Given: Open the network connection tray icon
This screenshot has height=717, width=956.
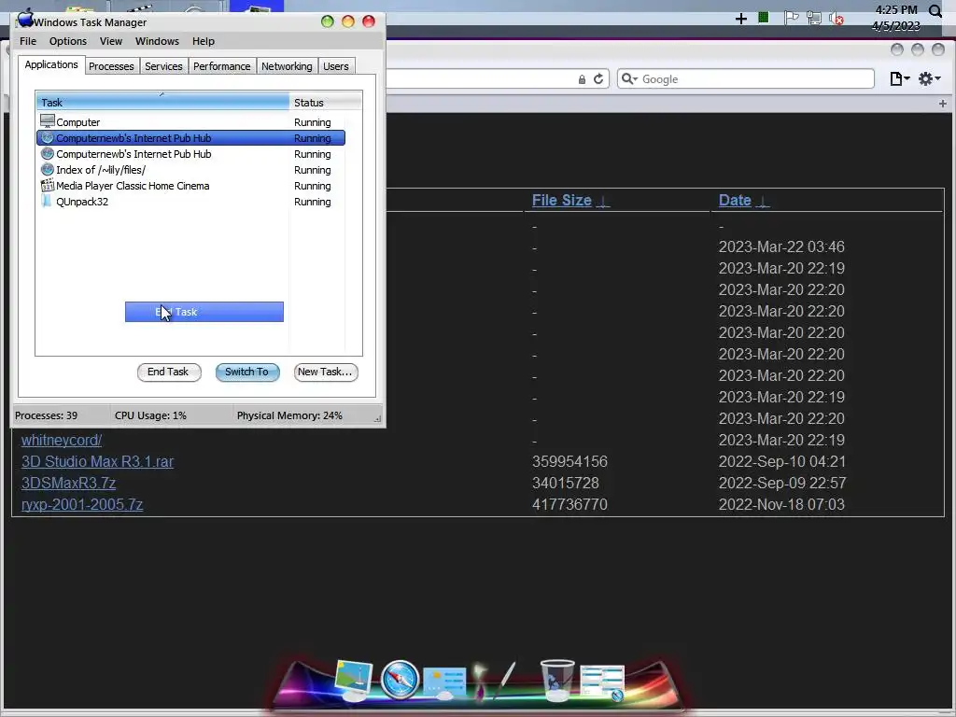Looking at the screenshot, I should tap(813, 18).
